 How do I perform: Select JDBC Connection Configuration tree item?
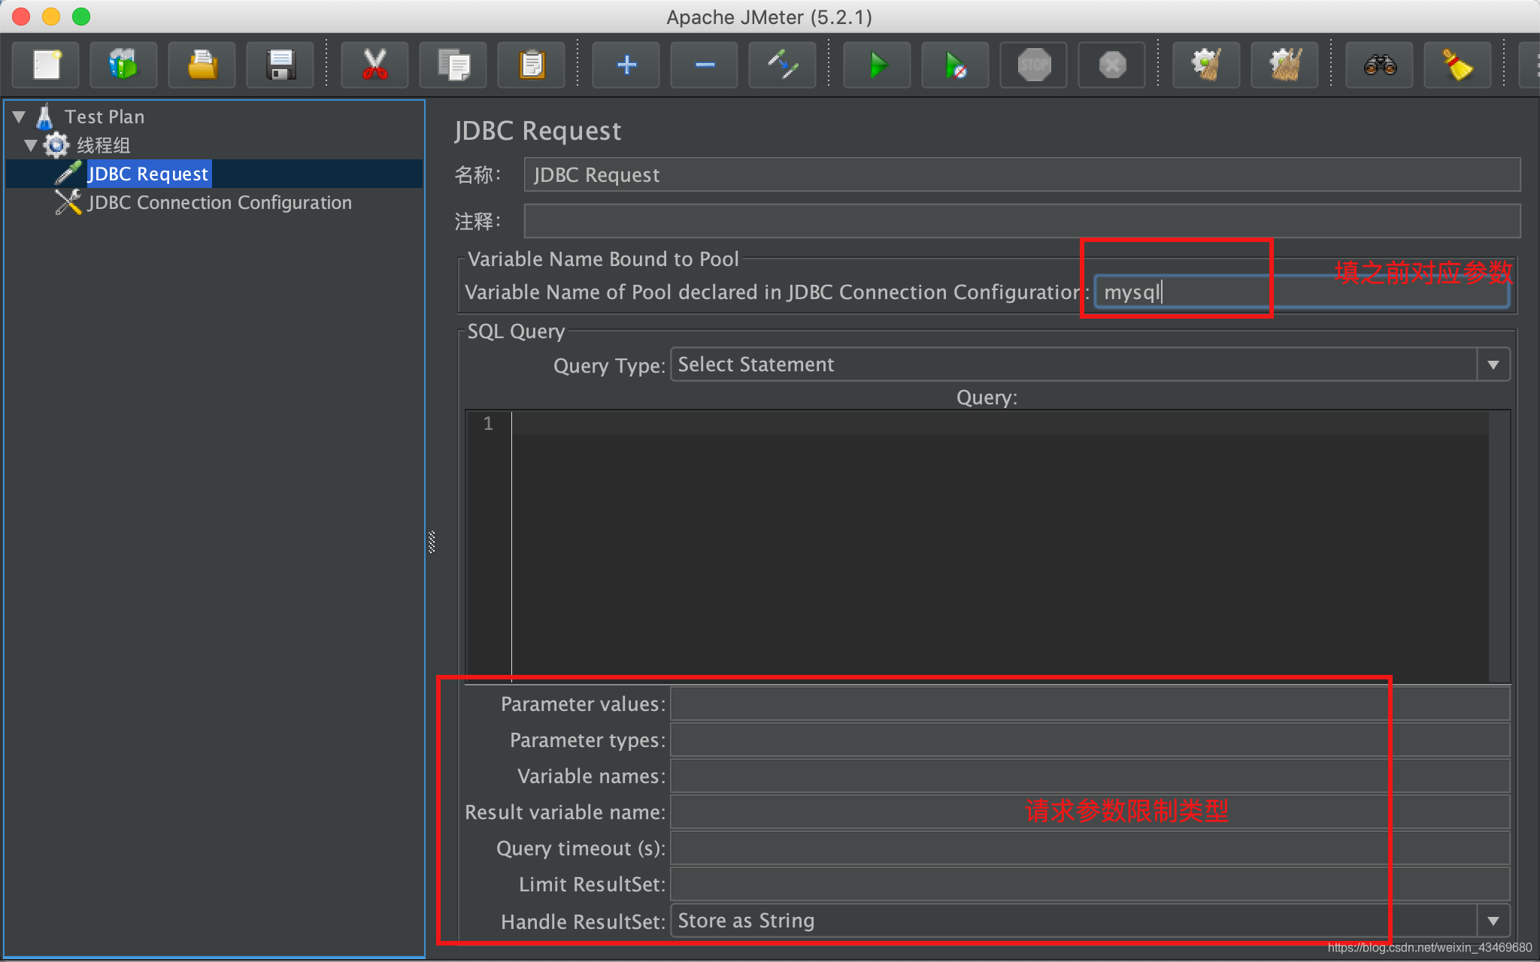[x=219, y=203]
